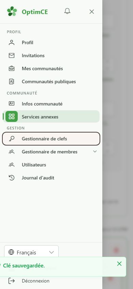Click the Gestionnaire de membres people icon
The width and height of the screenshot is (133, 289).
click(12, 152)
